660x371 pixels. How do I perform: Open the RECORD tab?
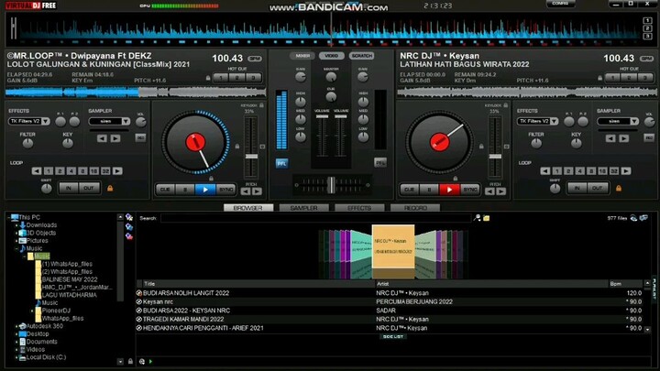(415, 208)
